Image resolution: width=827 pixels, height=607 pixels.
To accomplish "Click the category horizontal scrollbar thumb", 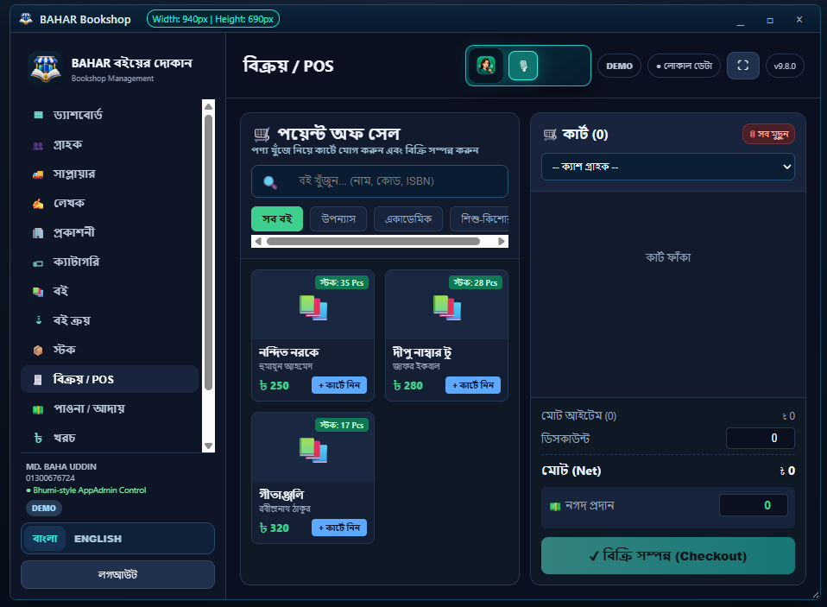I will tap(374, 242).
